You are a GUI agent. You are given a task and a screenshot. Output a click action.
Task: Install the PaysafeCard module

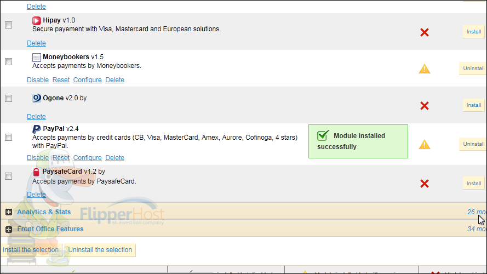click(x=474, y=183)
